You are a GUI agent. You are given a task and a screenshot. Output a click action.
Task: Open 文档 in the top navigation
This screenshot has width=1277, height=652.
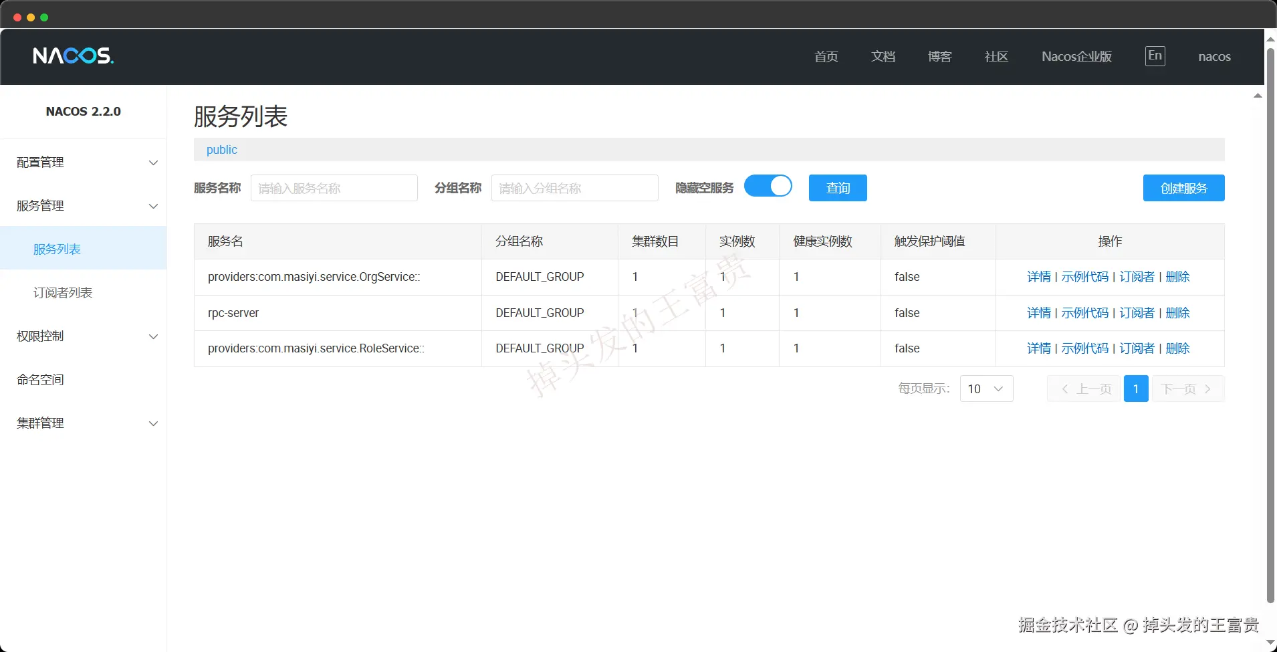[883, 57]
